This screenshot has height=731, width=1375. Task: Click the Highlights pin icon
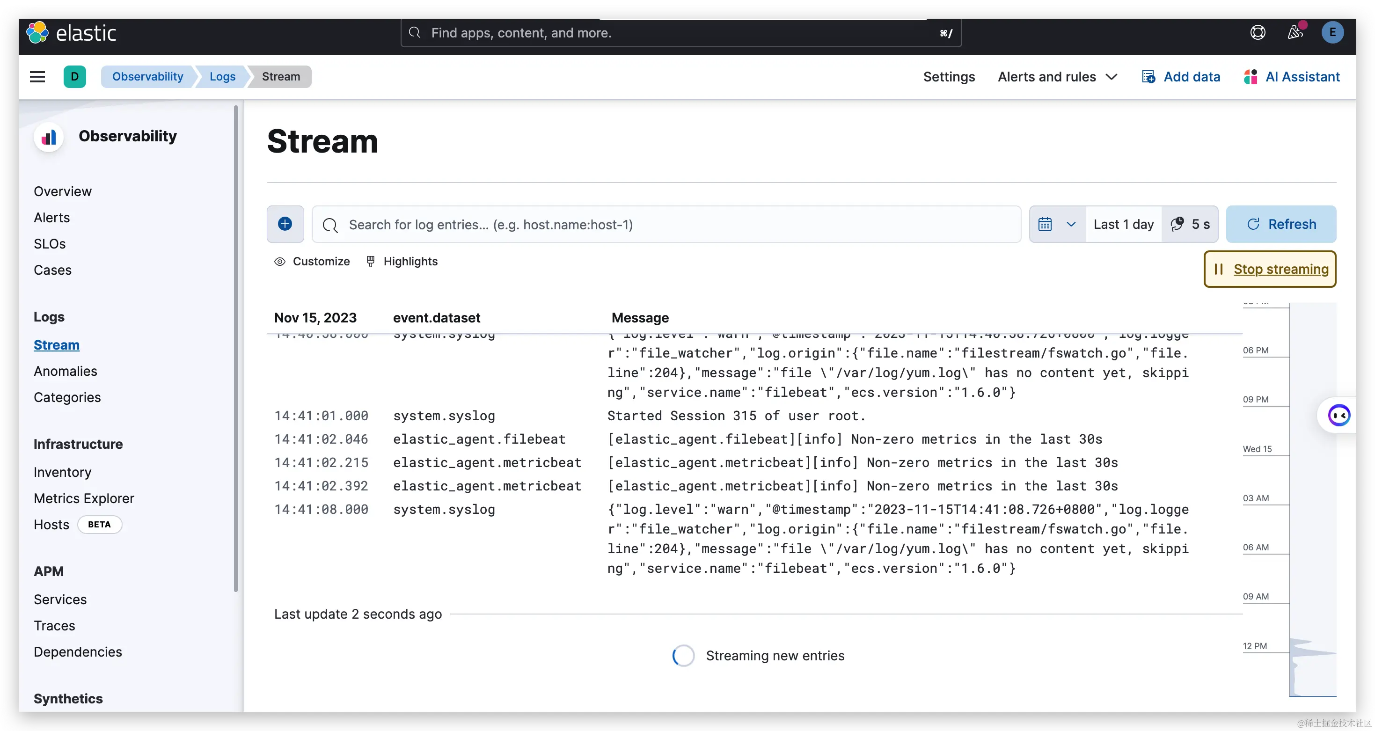371,262
